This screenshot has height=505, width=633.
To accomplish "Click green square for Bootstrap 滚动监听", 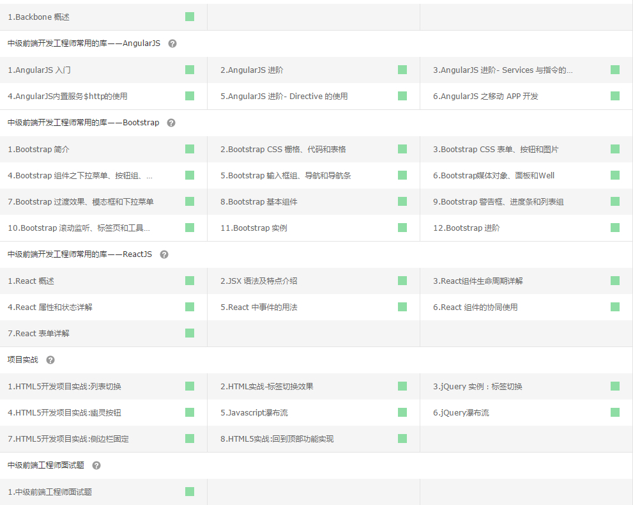I will click(190, 228).
